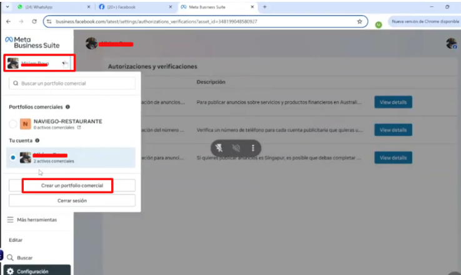The image size is (461, 275).
Task: Open three-dot menu in floating toolbar
Action: (x=253, y=148)
